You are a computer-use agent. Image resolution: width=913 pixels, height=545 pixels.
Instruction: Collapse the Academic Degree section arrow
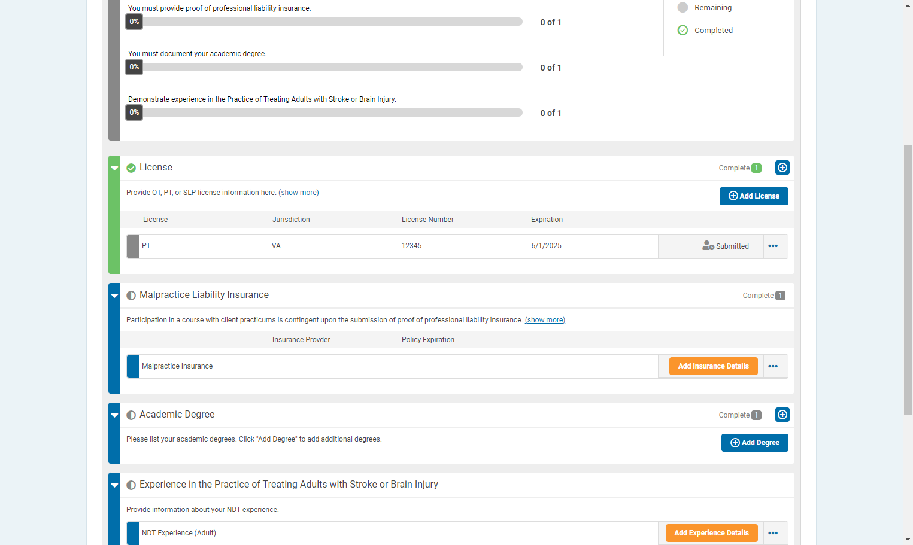114,415
